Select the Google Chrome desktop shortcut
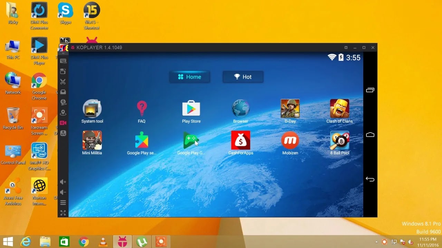442x248 pixels. (39, 86)
